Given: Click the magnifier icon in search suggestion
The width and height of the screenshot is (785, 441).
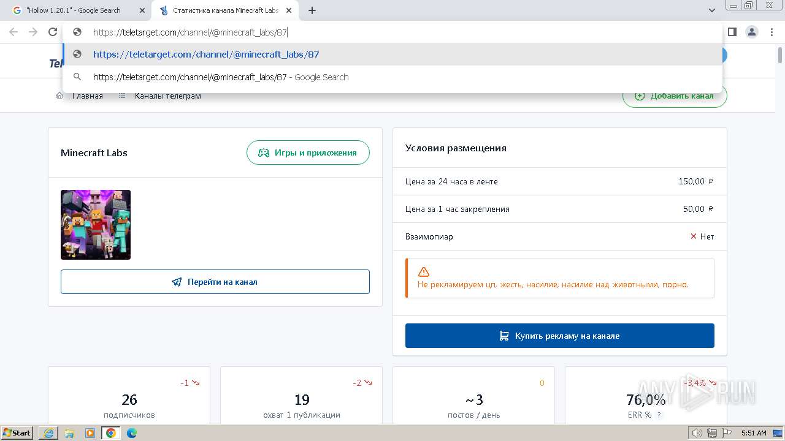Looking at the screenshot, I should [x=77, y=77].
